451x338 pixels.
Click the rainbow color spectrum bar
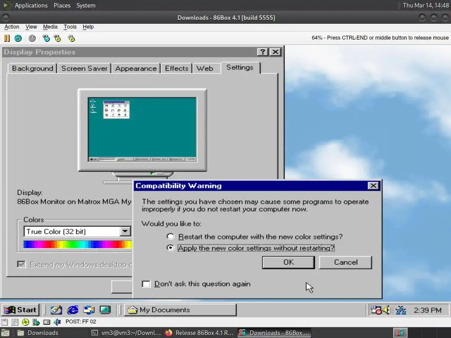click(x=78, y=244)
